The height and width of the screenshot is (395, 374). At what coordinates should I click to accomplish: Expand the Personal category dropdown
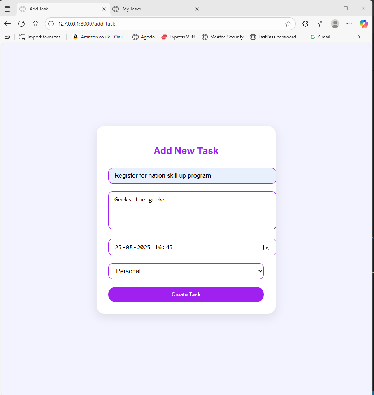[186, 271]
